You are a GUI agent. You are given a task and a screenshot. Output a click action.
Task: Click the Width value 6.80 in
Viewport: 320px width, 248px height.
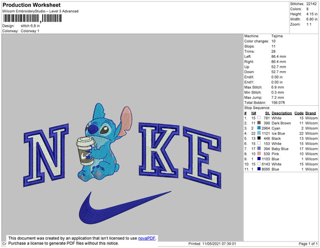pyautogui.click(x=311, y=19)
